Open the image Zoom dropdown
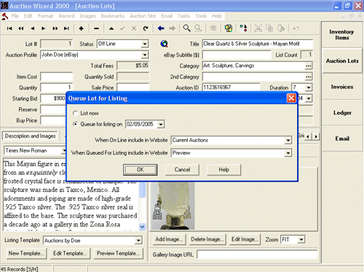The width and height of the screenshot is (364, 272). coord(301,240)
